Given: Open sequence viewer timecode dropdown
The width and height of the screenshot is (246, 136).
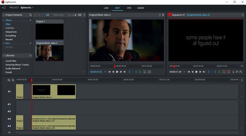Looking at the screenshot, I should (x=184, y=72).
